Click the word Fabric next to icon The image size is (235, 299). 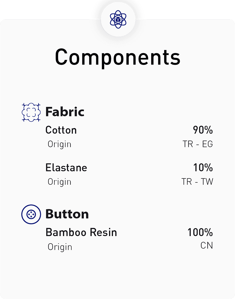pos(65,112)
